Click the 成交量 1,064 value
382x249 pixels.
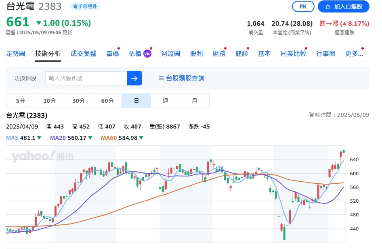coord(256,24)
